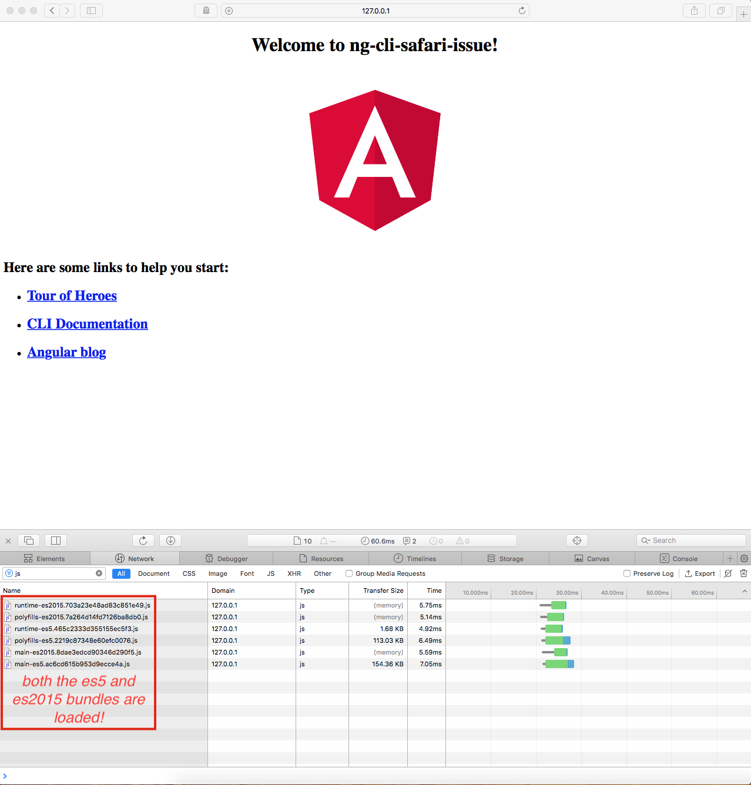Sort by Transfer Size column header
The image size is (751, 785).
click(x=378, y=591)
